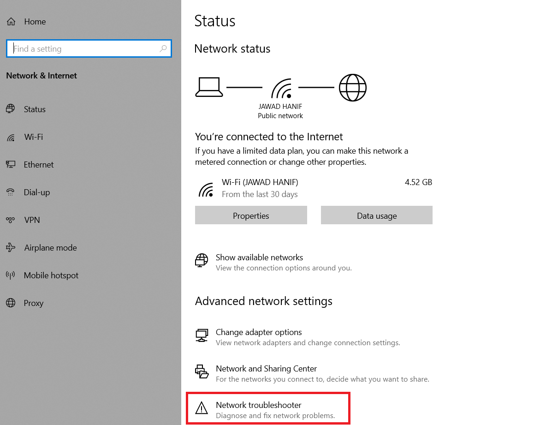
Task: Click the Proxy globe icon in sidebar
Action: 10,303
